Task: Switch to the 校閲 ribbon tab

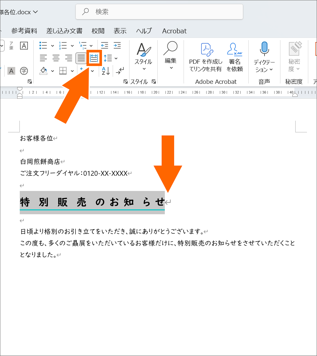Action: 98,31
